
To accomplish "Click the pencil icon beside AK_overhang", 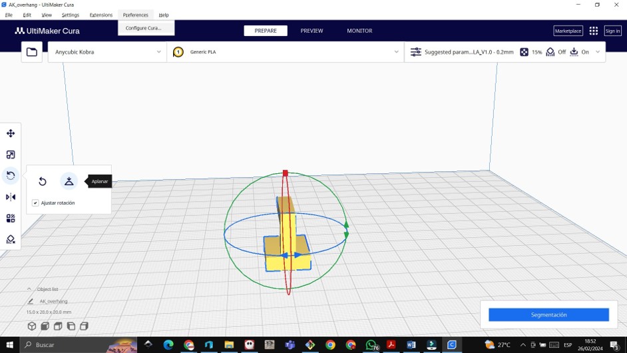I will [31, 301].
